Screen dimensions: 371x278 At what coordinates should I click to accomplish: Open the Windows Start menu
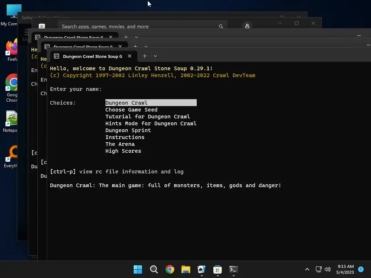pyautogui.click(x=138, y=269)
